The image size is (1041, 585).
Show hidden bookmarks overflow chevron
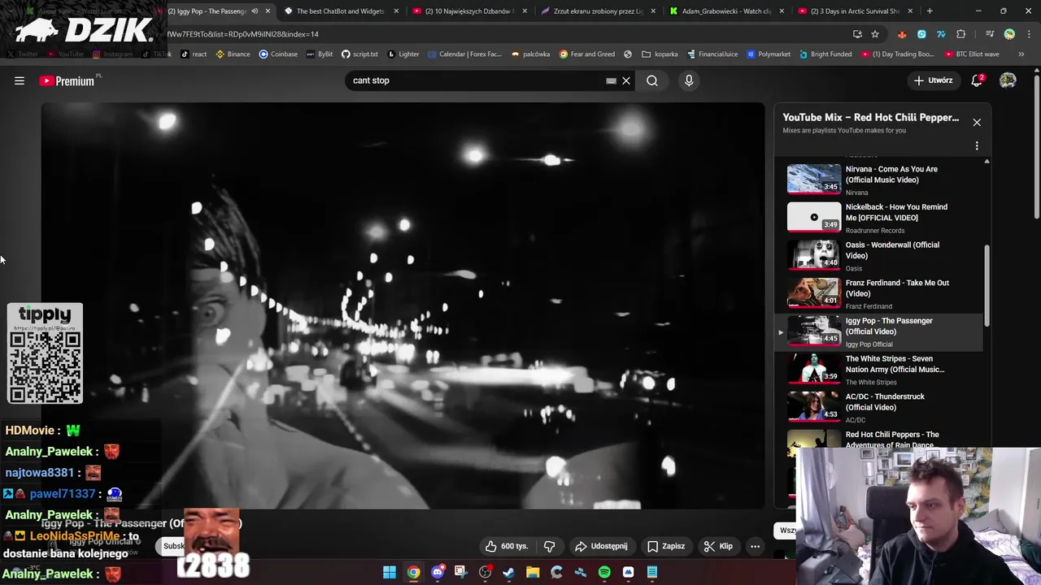pyautogui.click(x=1021, y=54)
